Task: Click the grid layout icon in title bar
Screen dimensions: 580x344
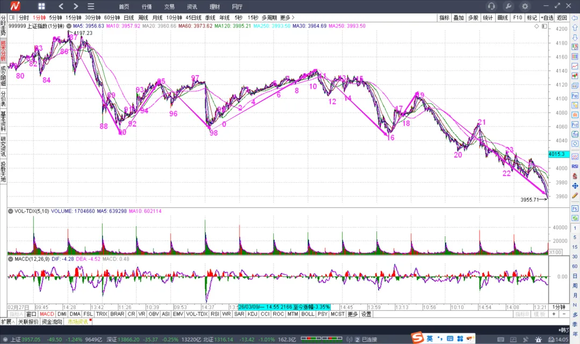Action: [x=41, y=6]
